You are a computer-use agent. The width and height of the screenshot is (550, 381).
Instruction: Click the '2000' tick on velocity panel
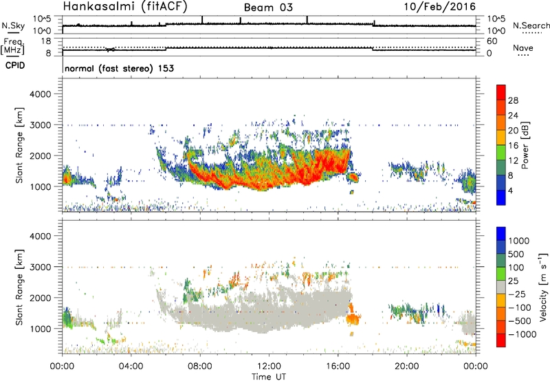click(41, 298)
